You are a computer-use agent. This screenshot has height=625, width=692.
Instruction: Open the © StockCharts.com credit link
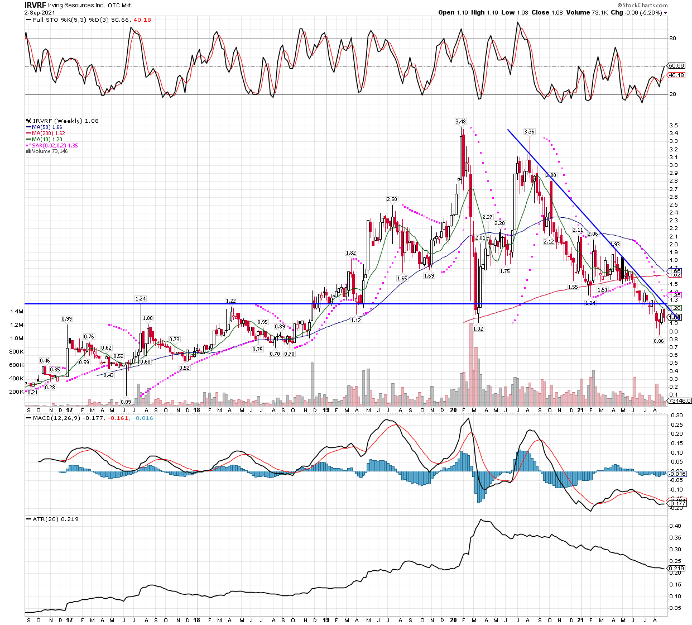(x=642, y=5)
